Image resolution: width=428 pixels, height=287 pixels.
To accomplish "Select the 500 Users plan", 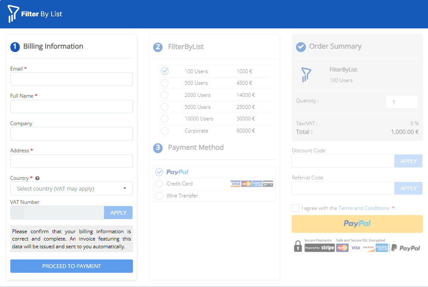I will click(x=165, y=83).
